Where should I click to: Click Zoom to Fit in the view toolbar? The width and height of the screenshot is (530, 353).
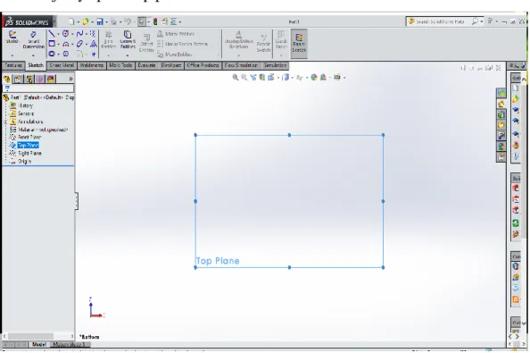pyautogui.click(x=236, y=78)
